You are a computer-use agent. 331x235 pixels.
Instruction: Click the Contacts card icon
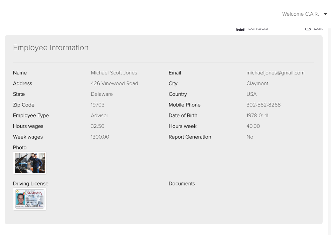click(x=240, y=29)
